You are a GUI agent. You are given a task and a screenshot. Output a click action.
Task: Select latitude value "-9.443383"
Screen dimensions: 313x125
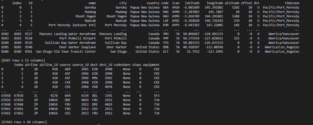tap(191, 25)
